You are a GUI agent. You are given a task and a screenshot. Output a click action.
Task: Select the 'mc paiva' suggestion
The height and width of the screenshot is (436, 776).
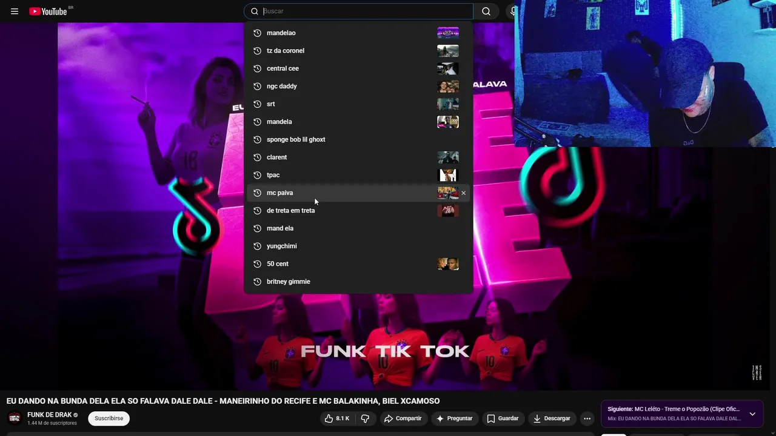[358, 193]
